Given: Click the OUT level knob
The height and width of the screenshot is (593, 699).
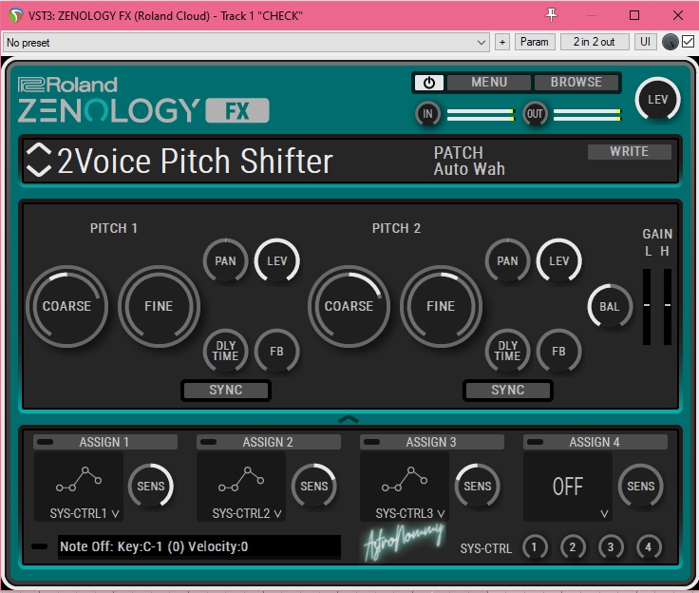Looking at the screenshot, I should point(535,114).
